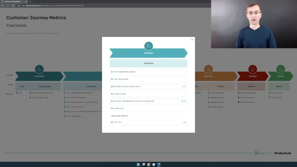Click the Activation icon atop the modal
The image size is (297, 167).
[148, 46]
